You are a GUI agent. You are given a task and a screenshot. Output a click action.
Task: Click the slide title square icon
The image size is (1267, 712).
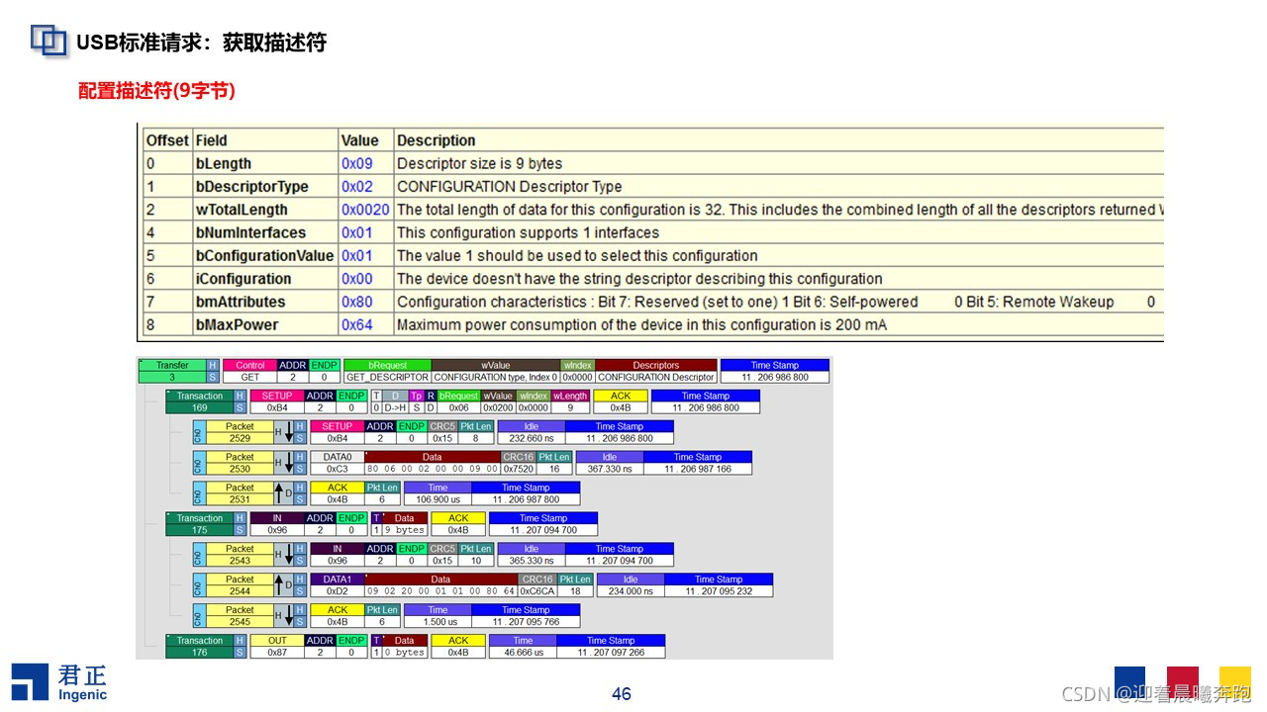[49, 40]
